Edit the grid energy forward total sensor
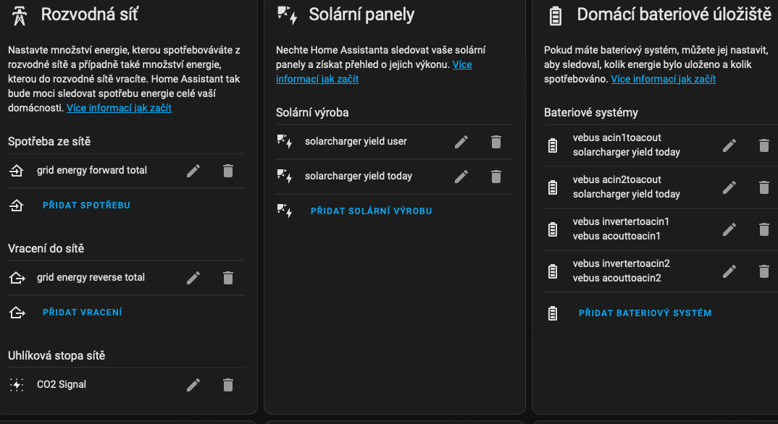This screenshot has width=778, height=424. click(x=193, y=169)
